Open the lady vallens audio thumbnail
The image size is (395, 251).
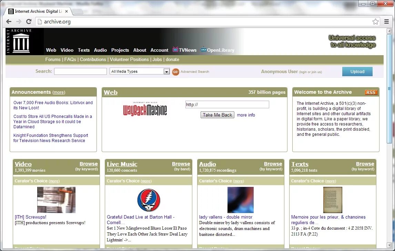point(240,200)
